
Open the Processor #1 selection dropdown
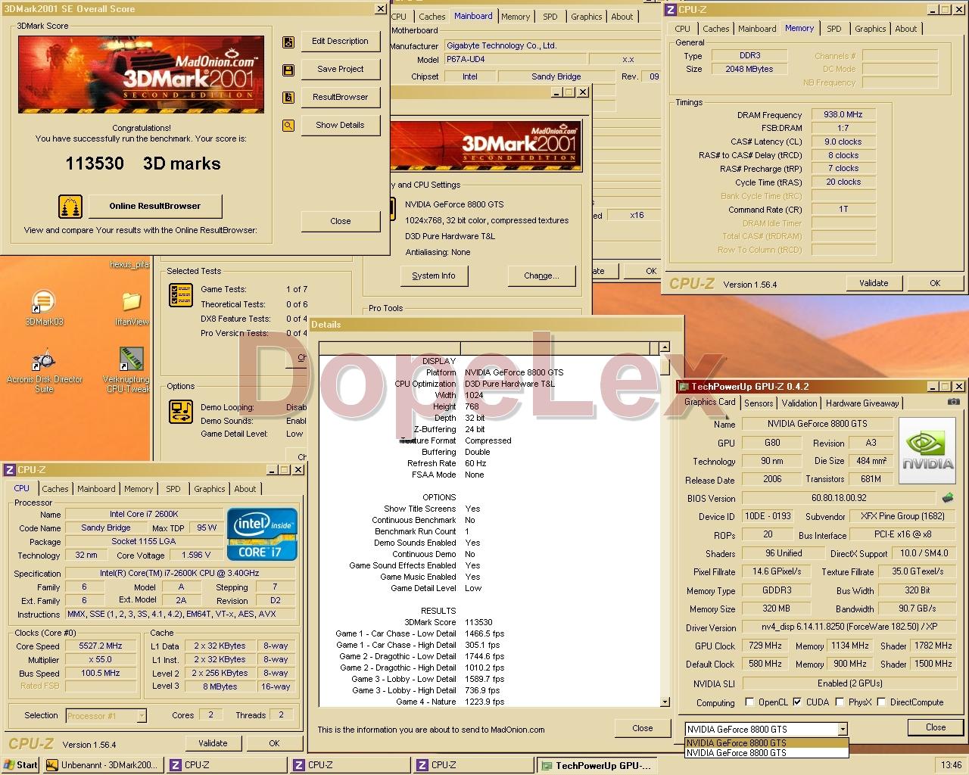(x=141, y=715)
